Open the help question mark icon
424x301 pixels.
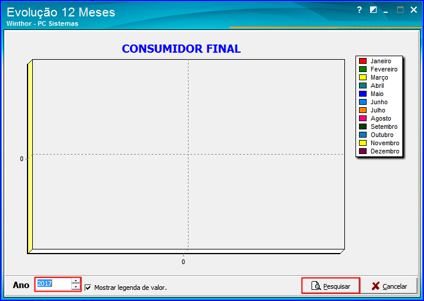tap(359, 10)
